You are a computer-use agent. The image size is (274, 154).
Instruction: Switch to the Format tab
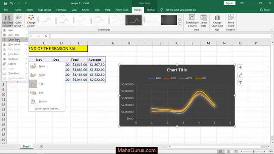pos(150,10)
